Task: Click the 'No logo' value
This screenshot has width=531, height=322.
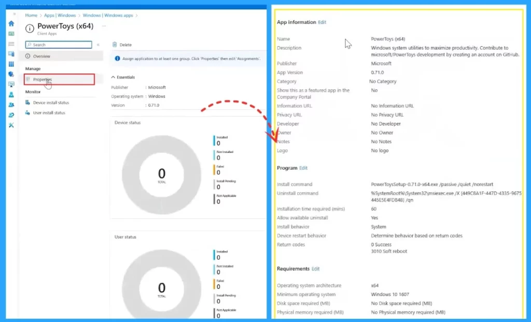Action: [x=380, y=151]
